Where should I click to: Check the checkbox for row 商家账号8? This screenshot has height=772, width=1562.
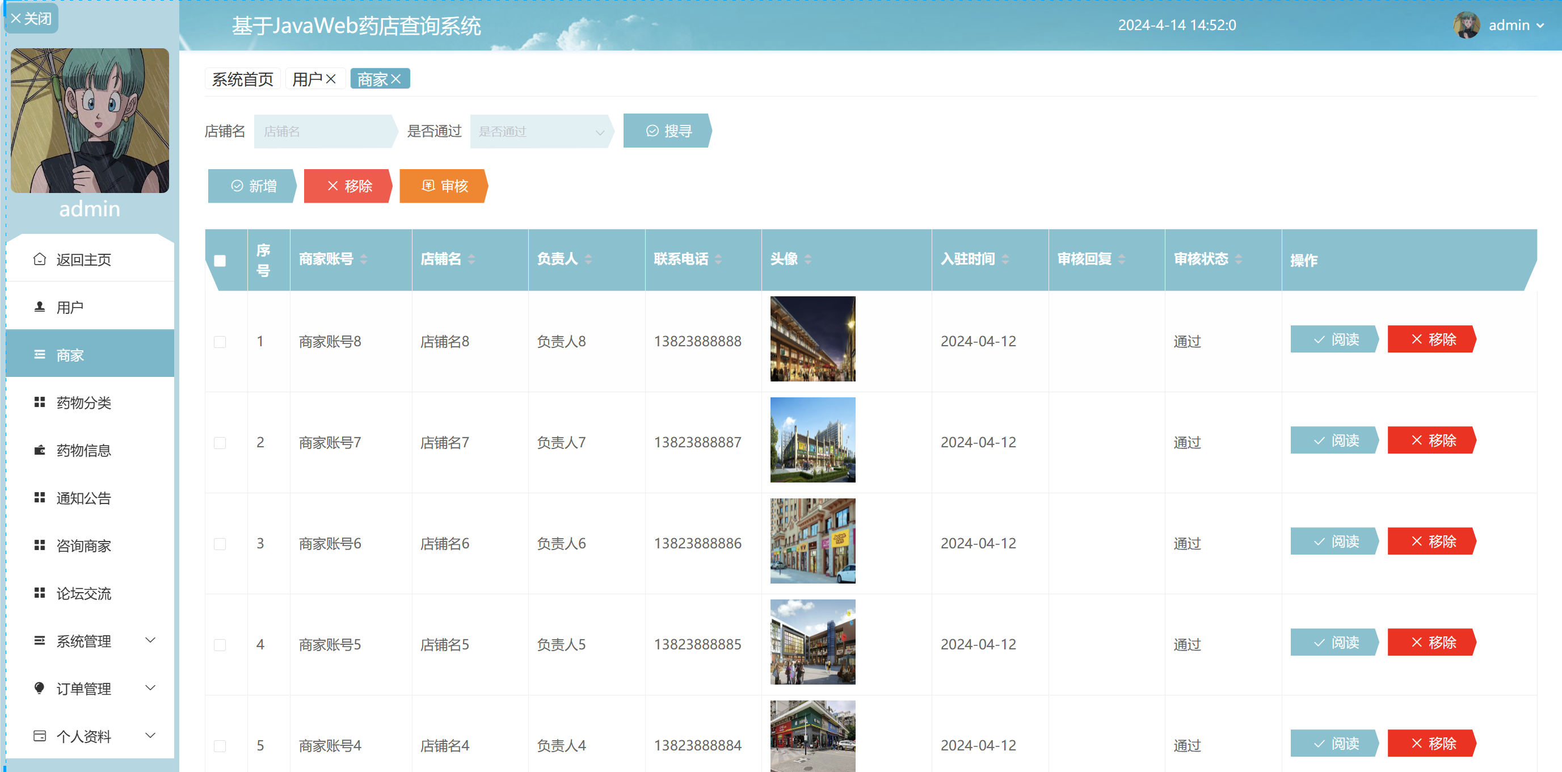pos(220,341)
